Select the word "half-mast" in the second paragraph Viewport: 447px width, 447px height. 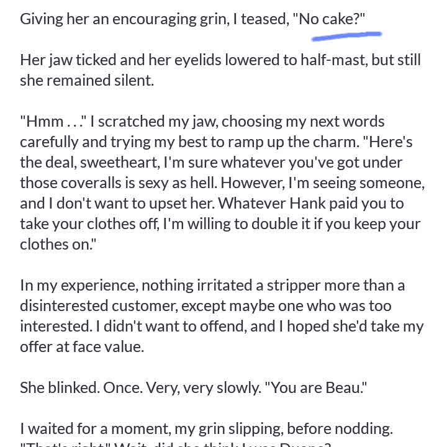coord(331,60)
